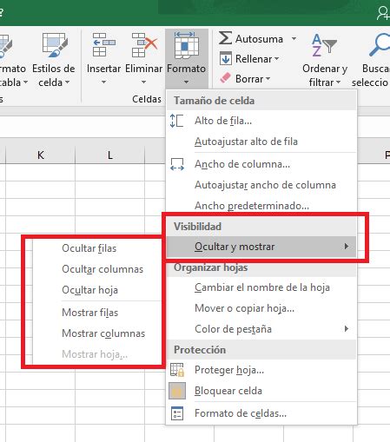Viewport: 390px width, 442px height.
Task: Open Ocultar y mostrar submenu item
Action: (261, 247)
